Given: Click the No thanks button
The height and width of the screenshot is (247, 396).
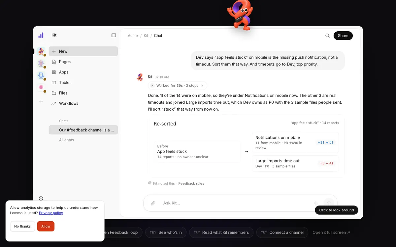Looking at the screenshot, I should 22,226.
